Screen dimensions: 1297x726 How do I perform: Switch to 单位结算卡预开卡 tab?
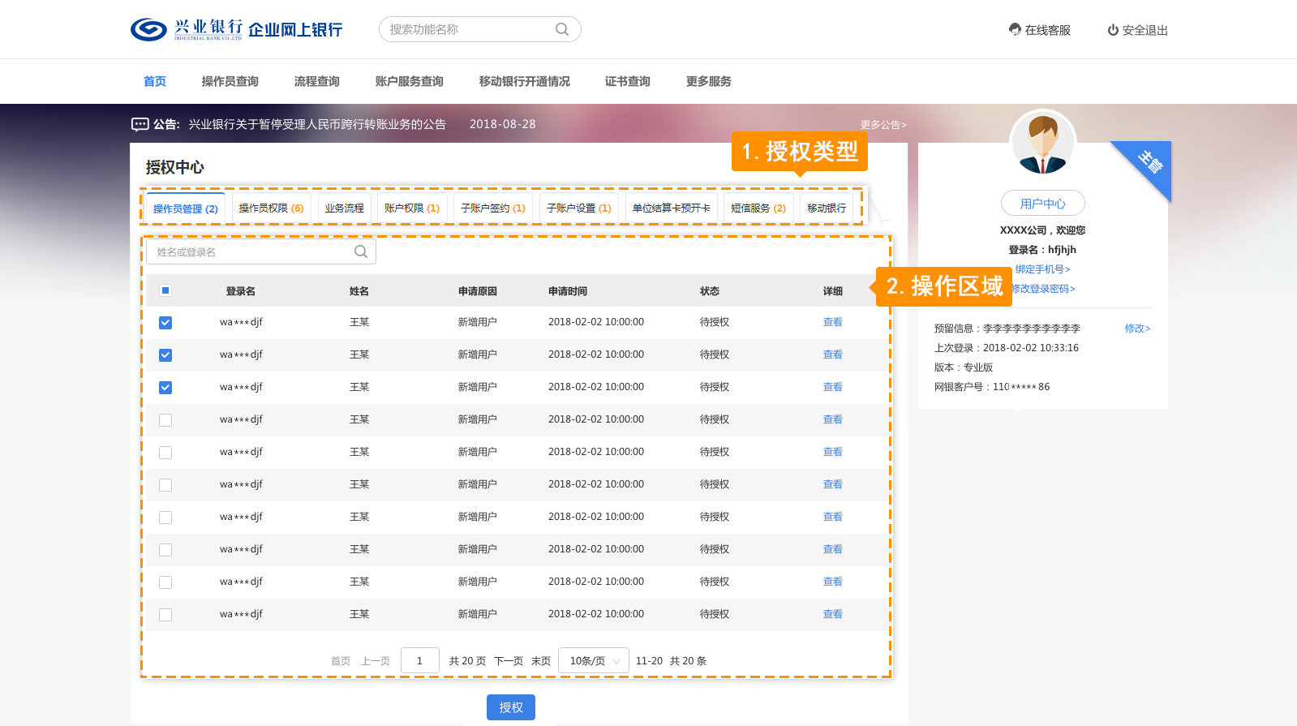point(672,208)
